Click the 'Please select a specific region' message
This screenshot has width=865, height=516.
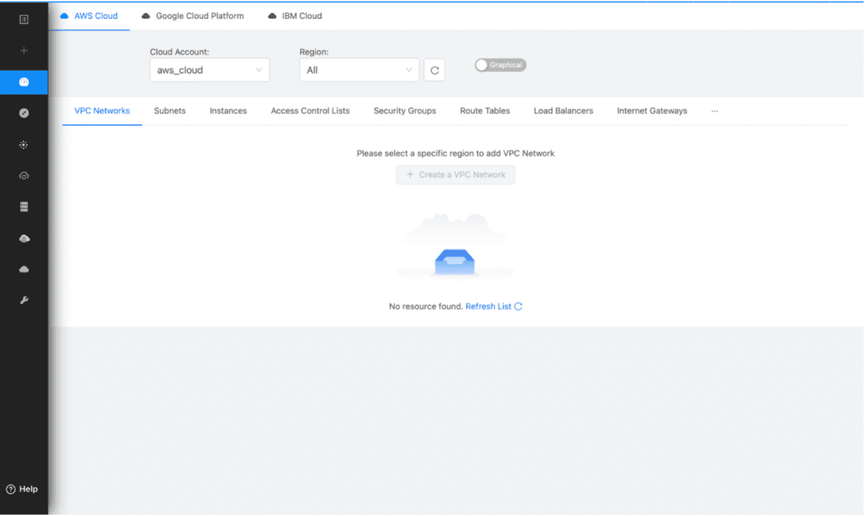(x=456, y=154)
